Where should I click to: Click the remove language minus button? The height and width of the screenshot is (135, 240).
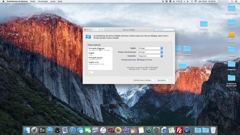tap(92, 72)
